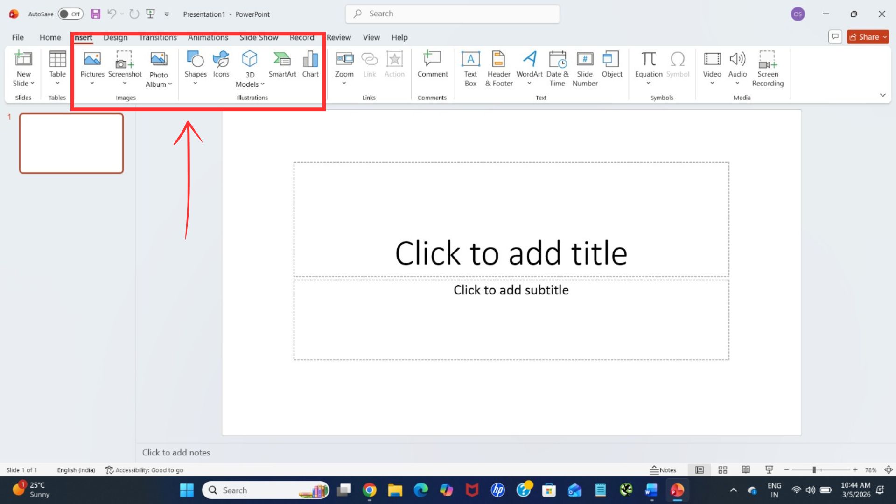Expand the Share button menu
Viewport: 896px width, 504px height.
point(885,37)
